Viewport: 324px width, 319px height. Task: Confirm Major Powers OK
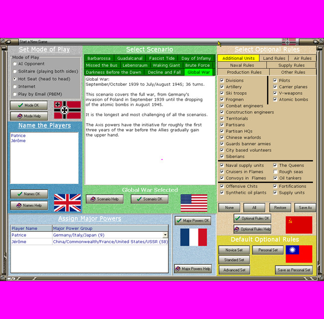pyautogui.click(x=193, y=221)
